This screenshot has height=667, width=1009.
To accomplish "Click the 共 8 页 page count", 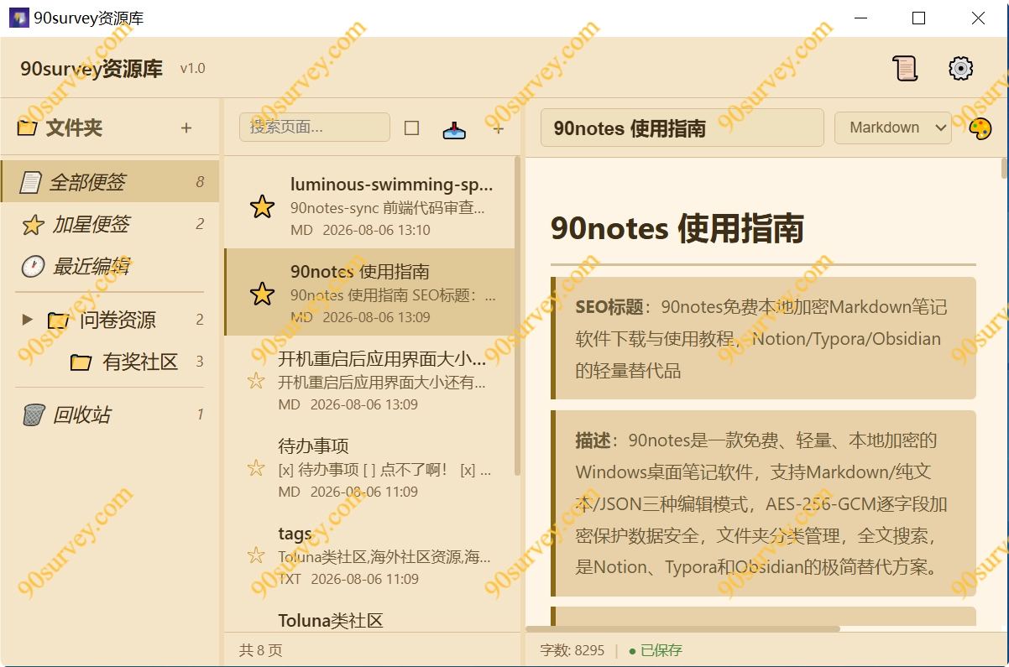I will pyautogui.click(x=261, y=650).
